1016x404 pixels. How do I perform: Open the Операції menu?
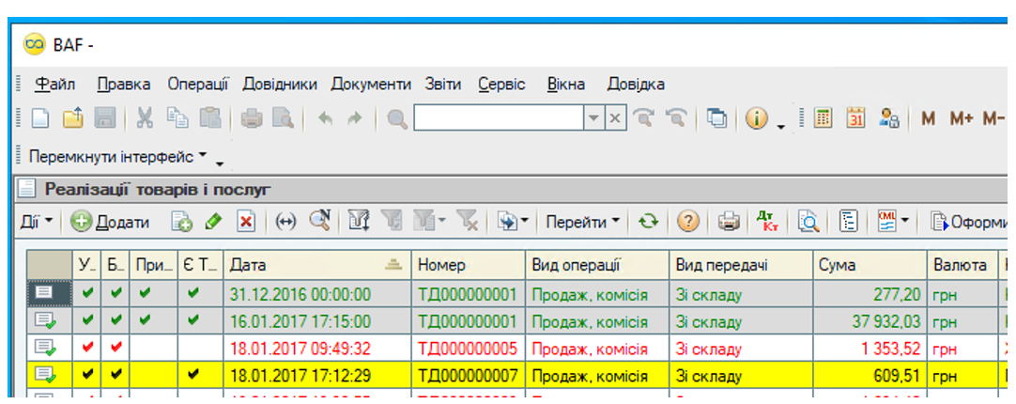198,85
